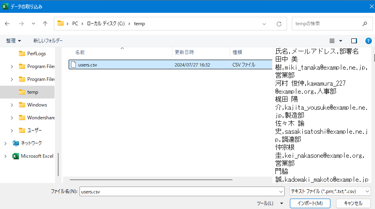Change the view layout icon
375x209 pixels.
click(x=332, y=41)
